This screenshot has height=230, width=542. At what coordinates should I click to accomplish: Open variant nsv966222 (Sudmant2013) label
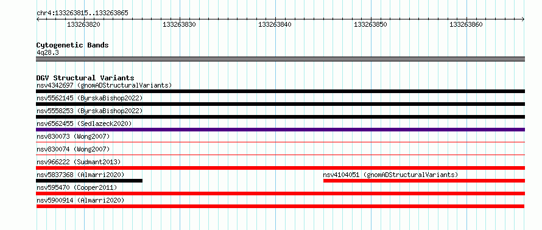(79, 162)
